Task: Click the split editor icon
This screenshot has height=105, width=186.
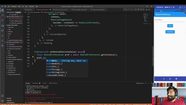Action: coord(149,10)
